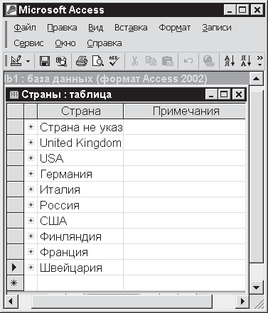Screen dimensions: 268x313
Task: Select the Россия row selector
Action: point(15,205)
